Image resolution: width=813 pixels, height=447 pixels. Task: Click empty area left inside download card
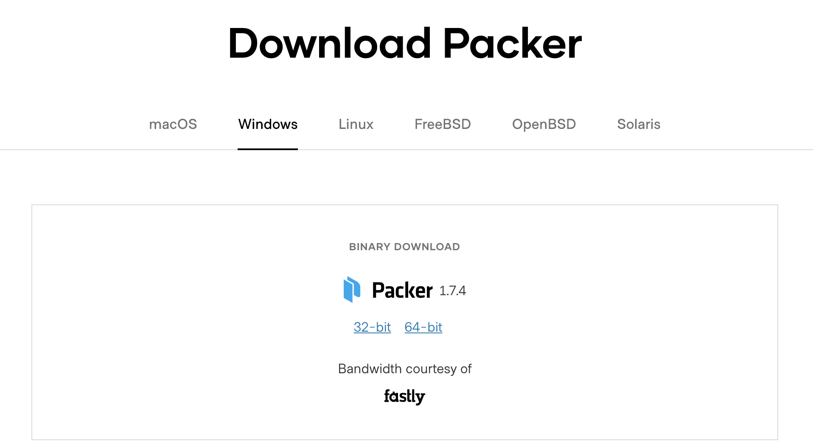coord(170,322)
